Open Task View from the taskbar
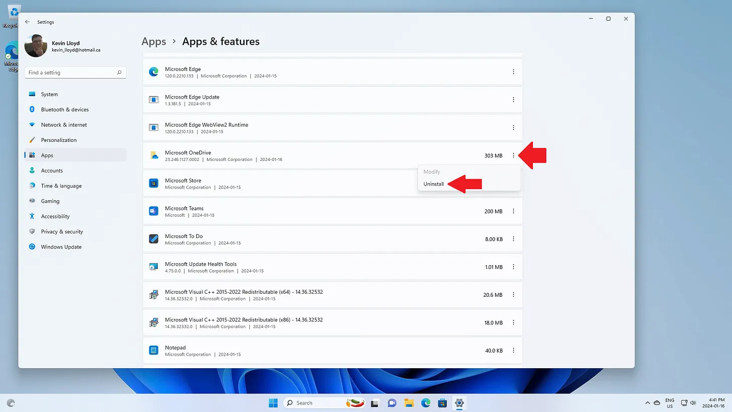Image resolution: width=732 pixels, height=412 pixels. 375,403
